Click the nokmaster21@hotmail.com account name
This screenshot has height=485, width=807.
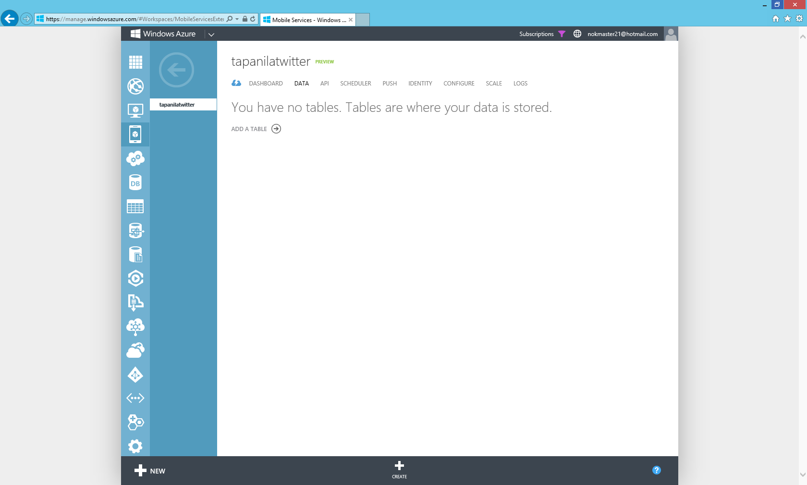[623, 34]
